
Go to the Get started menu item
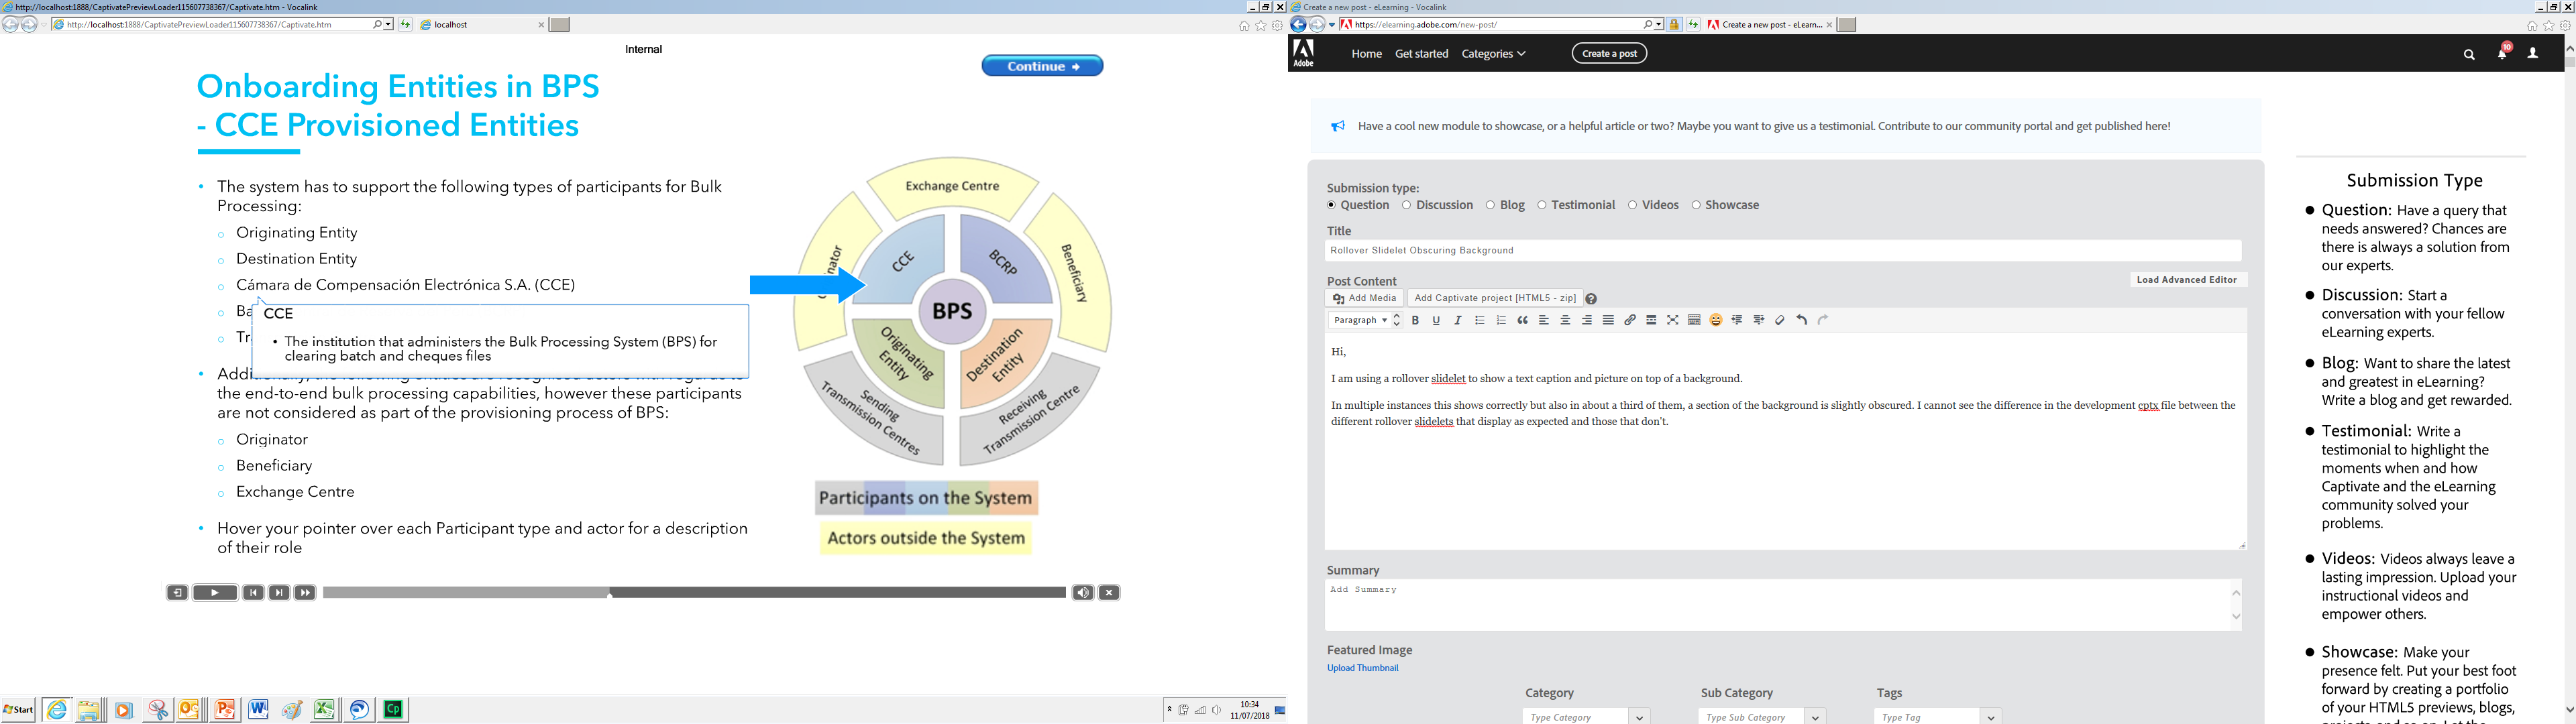[1421, 54]
